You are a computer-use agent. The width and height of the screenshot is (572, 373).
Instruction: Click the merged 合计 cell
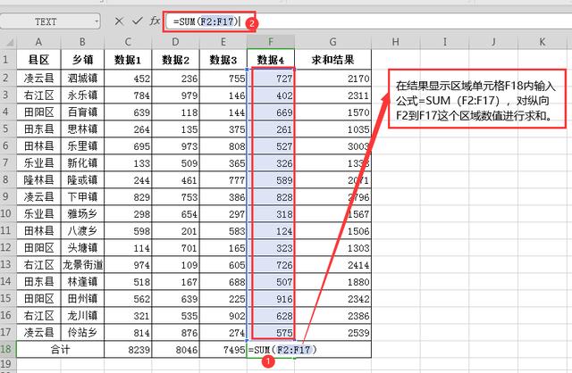tap(60, 350)
